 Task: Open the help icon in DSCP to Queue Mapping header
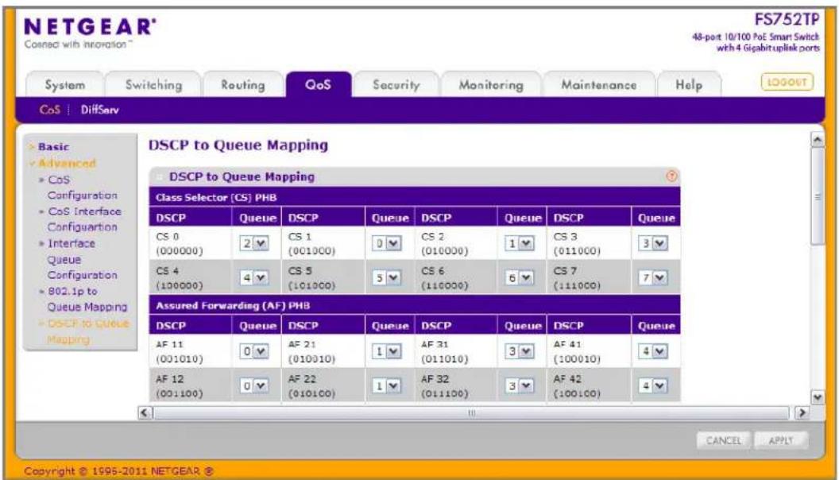click(671, 176)
